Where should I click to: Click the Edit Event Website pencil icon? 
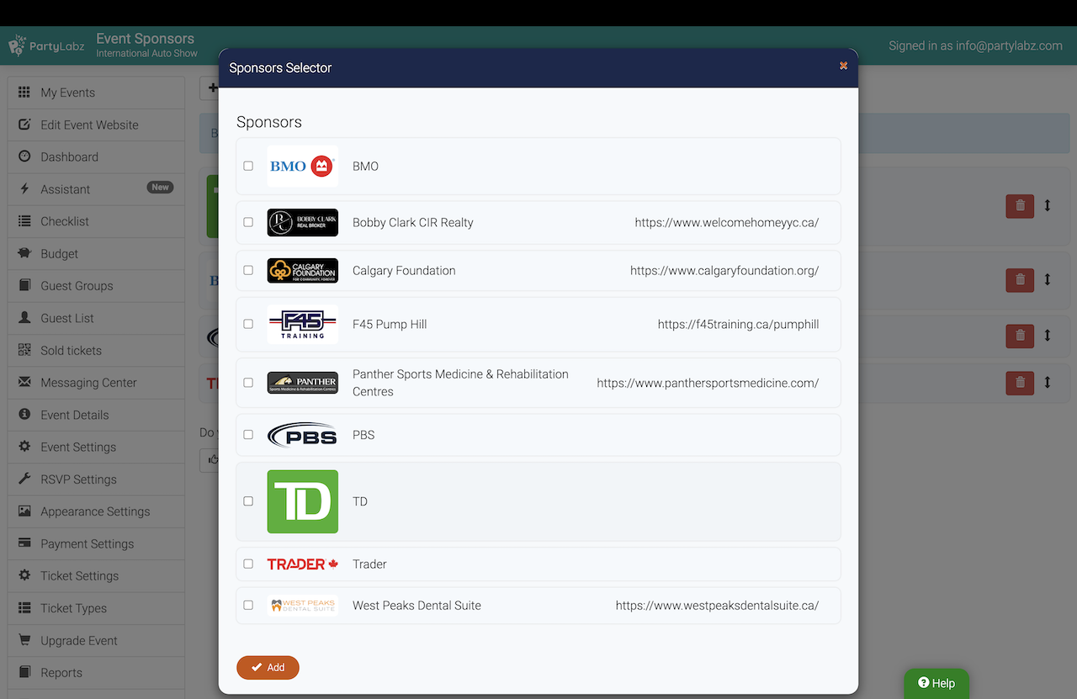pos(24,124)
